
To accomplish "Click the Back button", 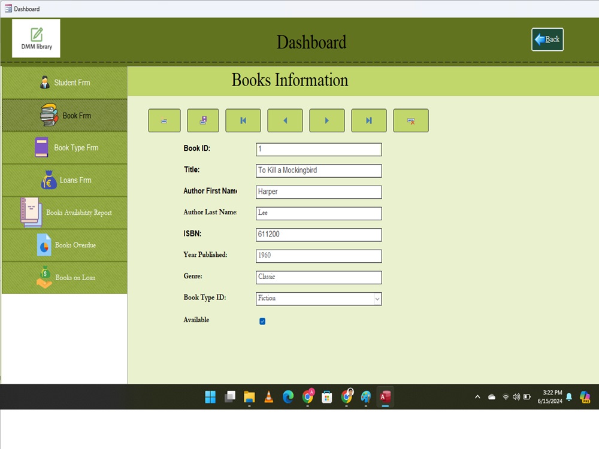I will (547, 40).
